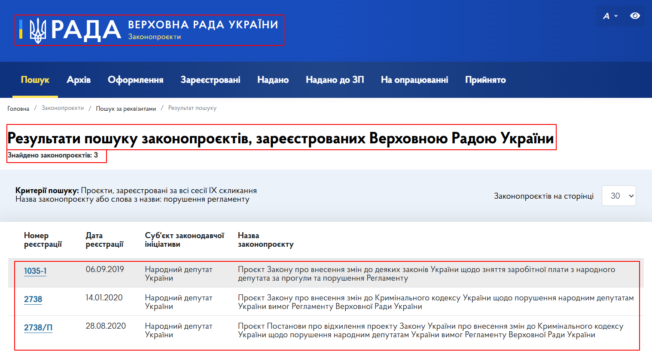Open the font size 'A' dropdown
Image resolution: width=652 pixels, height=354 pixels.
(610, 16)
